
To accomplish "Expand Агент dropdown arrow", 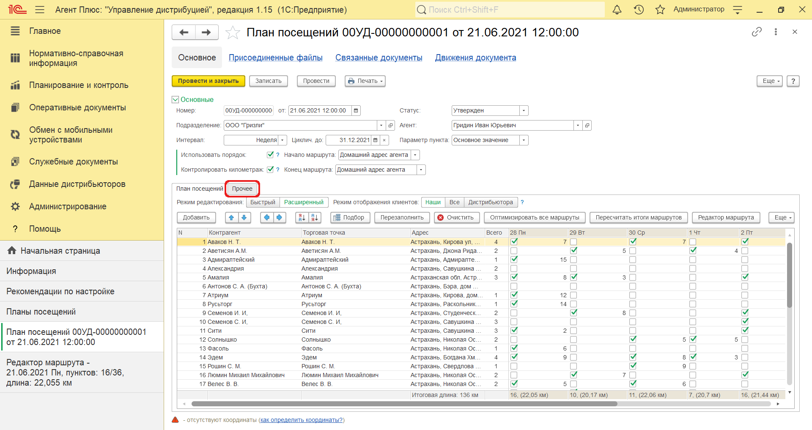I will pos(578,125).
